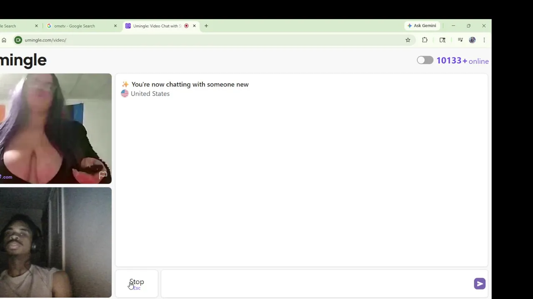Close the ometv - Google Search tab
533x299 pixels.
(115, 26)
